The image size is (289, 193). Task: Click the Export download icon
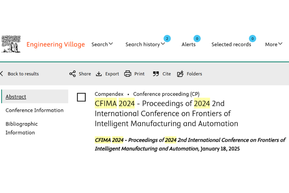[99, 74]
